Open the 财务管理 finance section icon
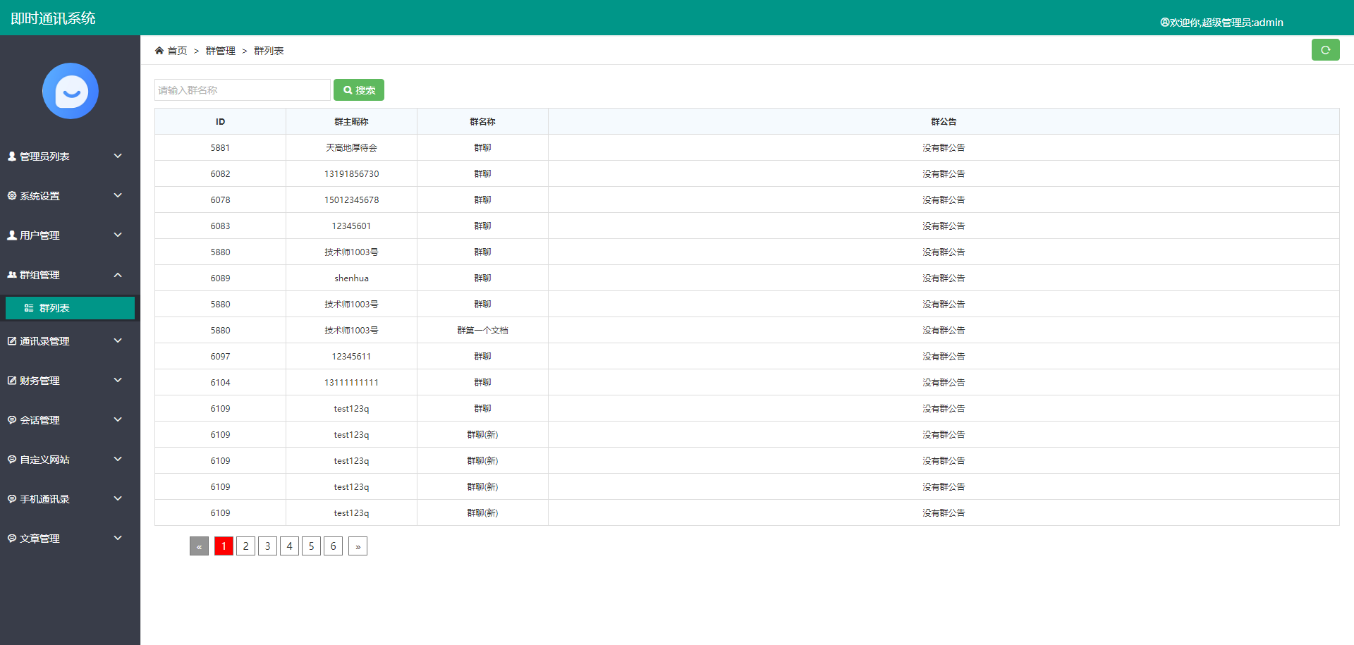The height and width of the screenshot is (645, 1354). point(11,380)
